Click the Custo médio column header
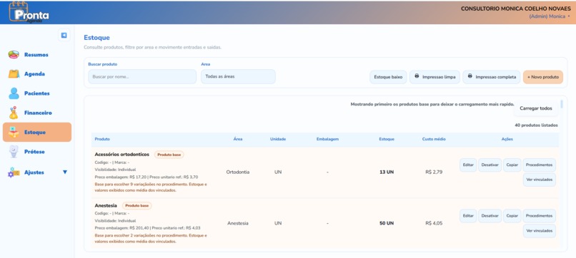The image size is (576, 258). point(434,139)
